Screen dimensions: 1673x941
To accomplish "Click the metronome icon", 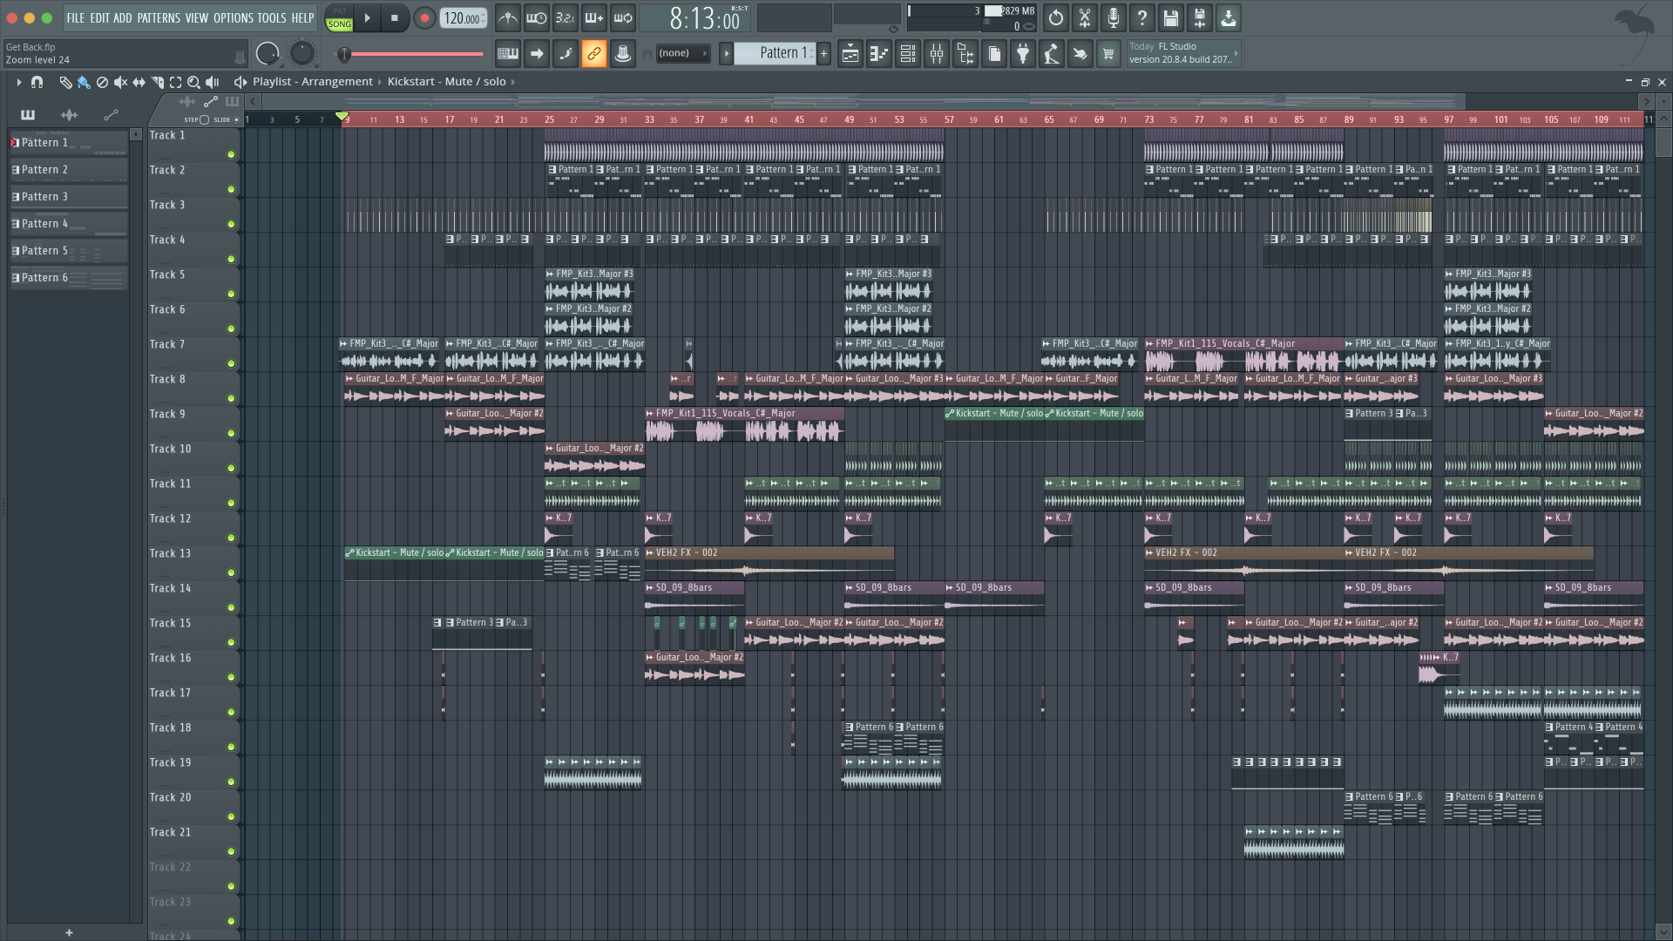I will [x=508, y=17].
